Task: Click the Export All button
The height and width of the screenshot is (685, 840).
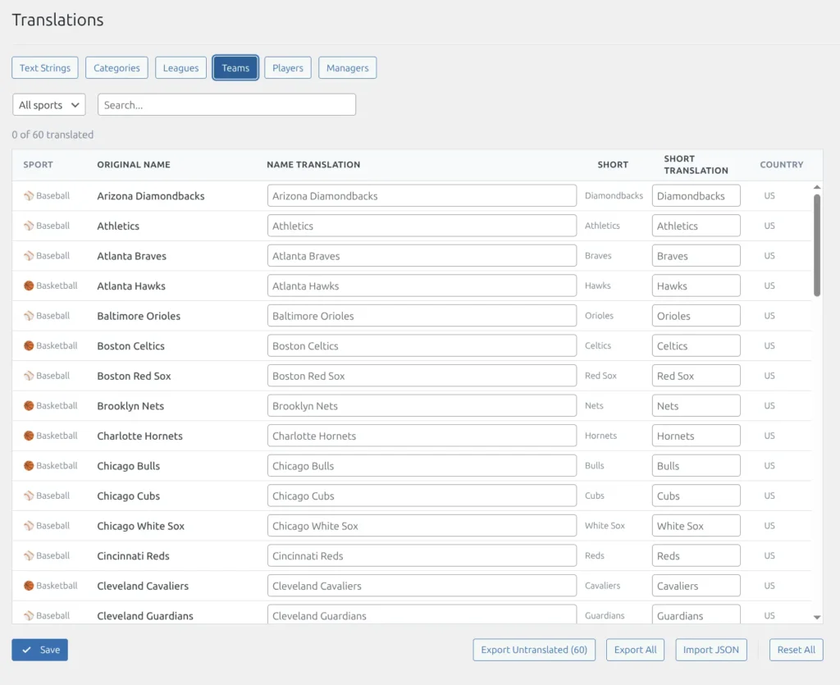Action: click(x=636, y=650)
